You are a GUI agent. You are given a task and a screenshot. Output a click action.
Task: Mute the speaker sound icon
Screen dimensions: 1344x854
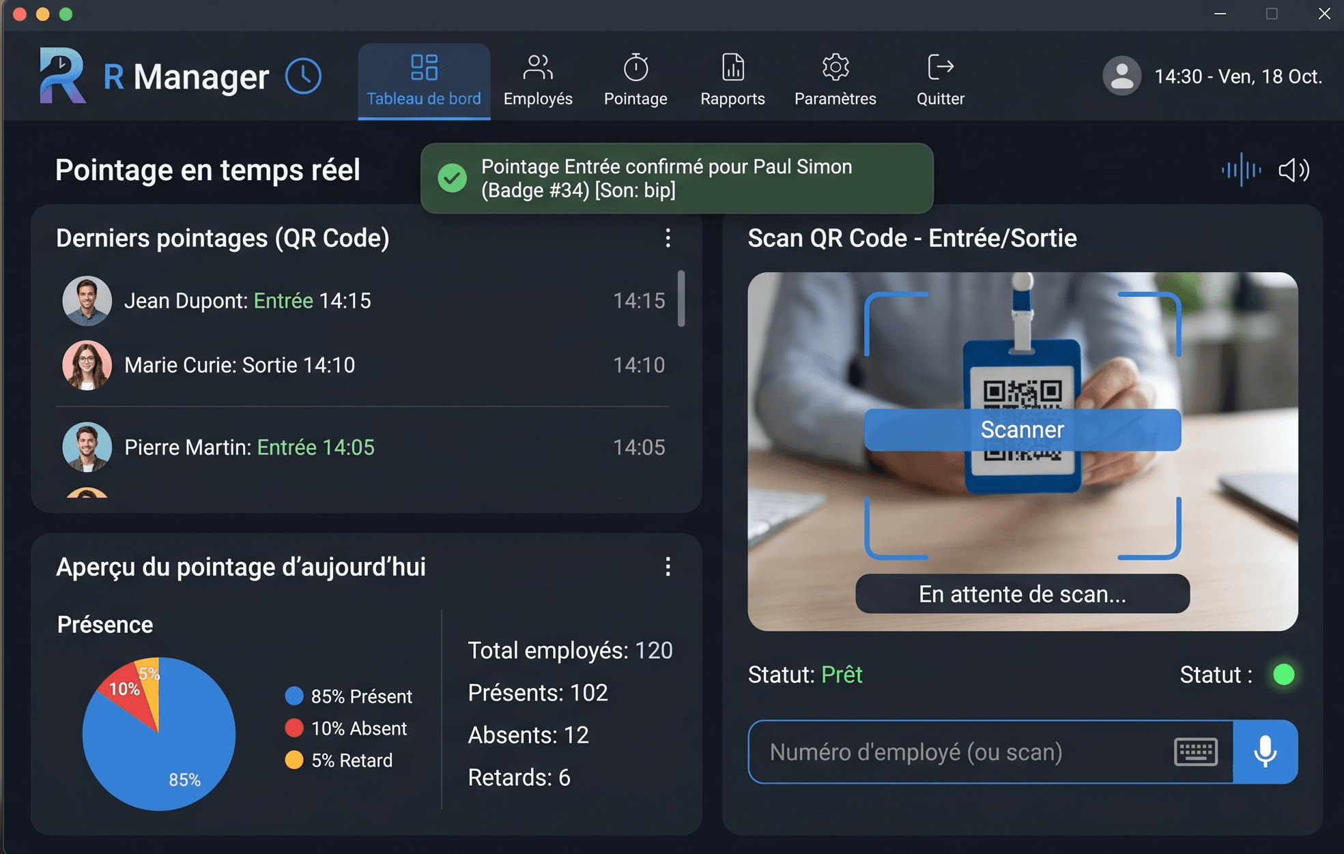click(1293, 170)
